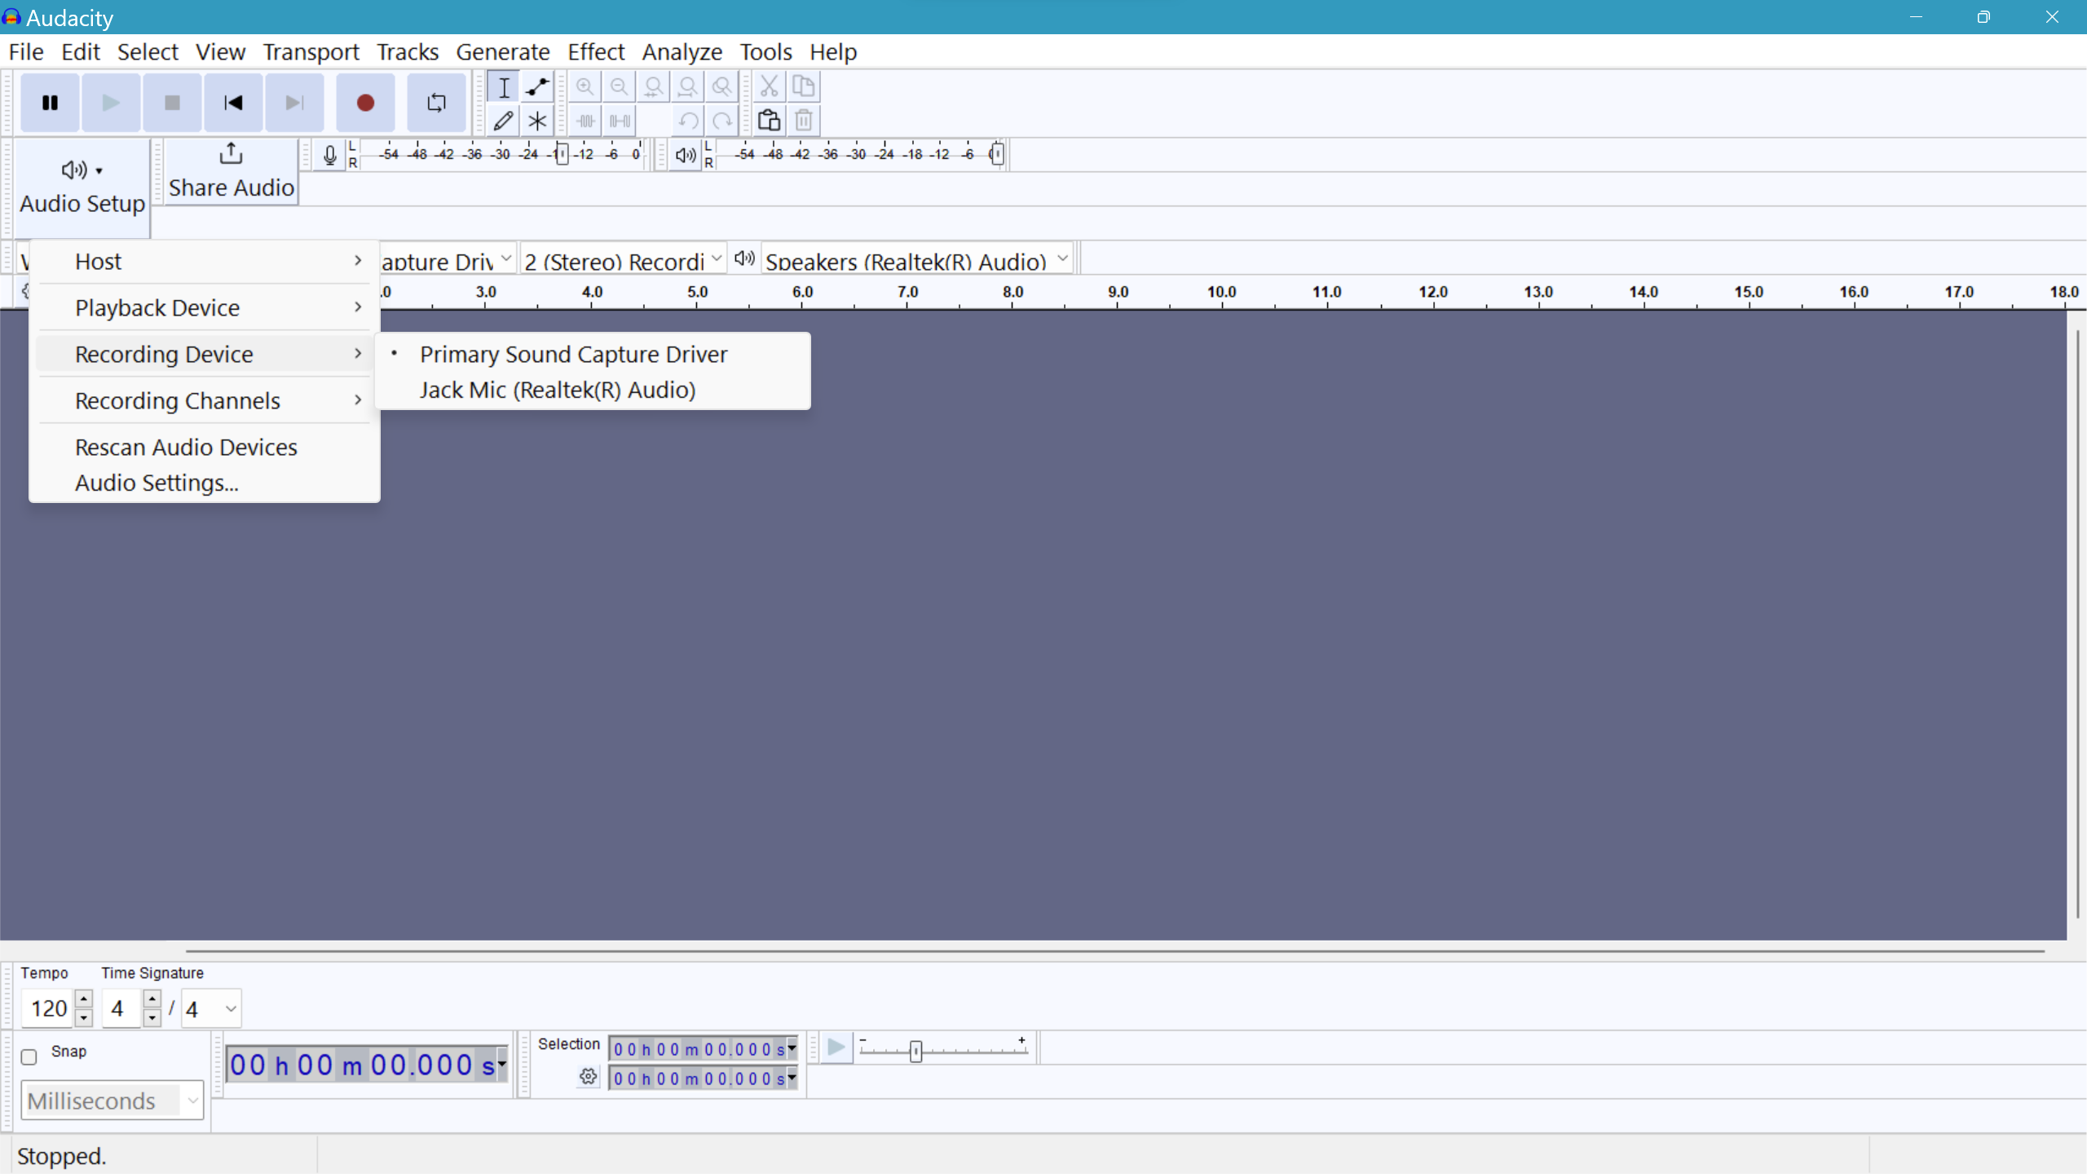Viewport: 2087px width, 1174px height.
Task: Click the microphone record meter icon
Action: click(x=329, y=154)
